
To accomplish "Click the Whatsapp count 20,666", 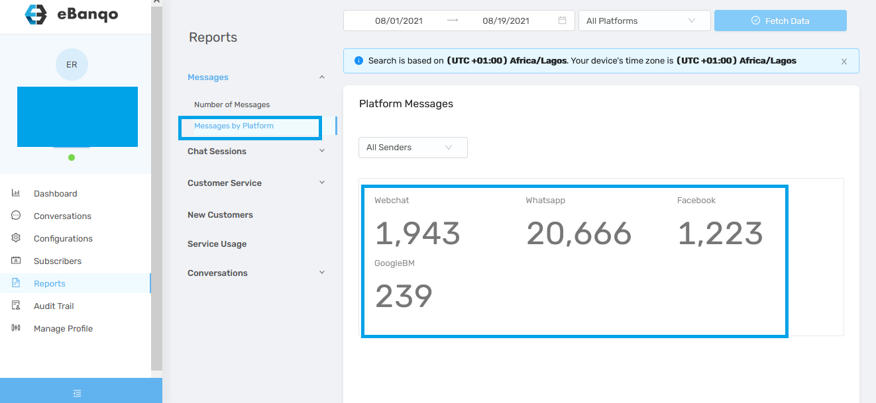I will pos(579,234).
